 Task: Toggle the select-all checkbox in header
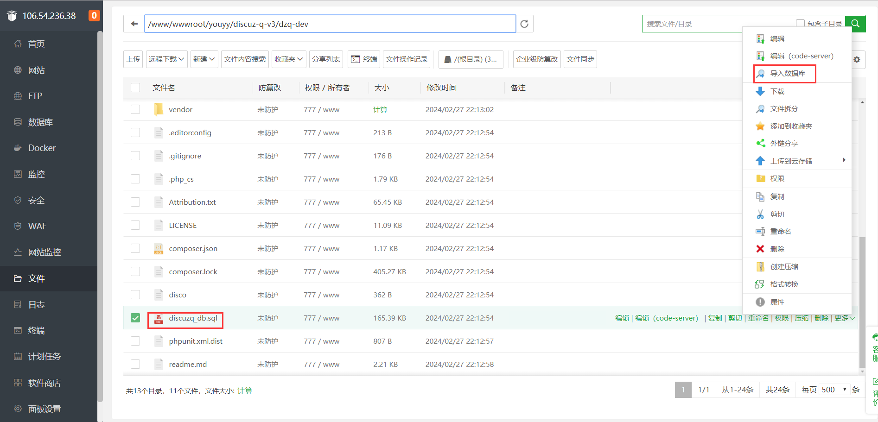(135, 88)
